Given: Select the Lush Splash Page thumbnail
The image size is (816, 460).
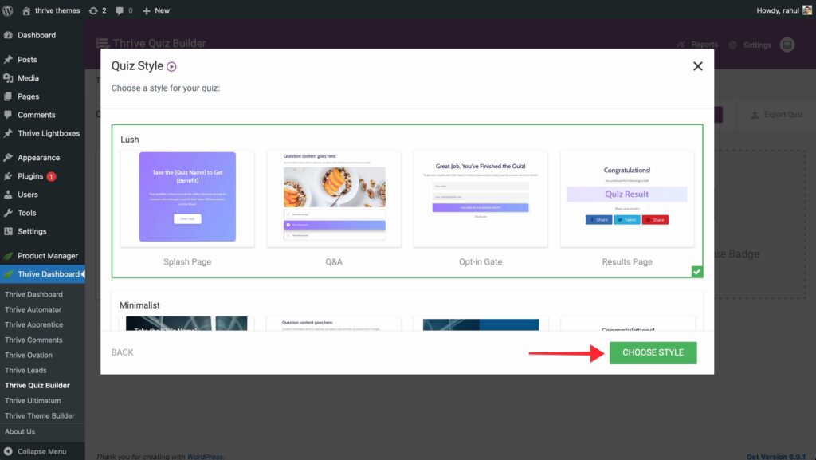Looking at the screenshot, I should tap(187, 198).
